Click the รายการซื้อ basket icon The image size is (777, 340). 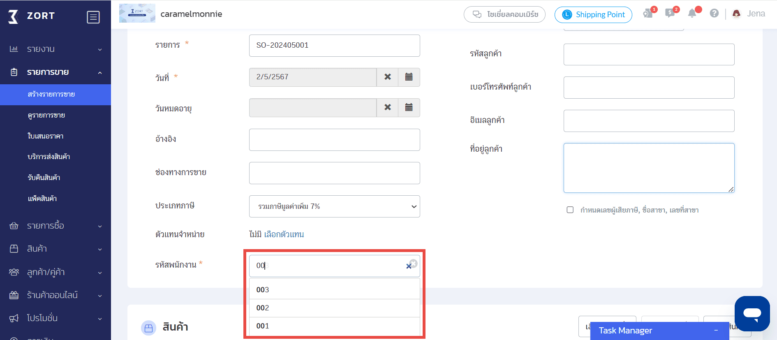point(14,226)
